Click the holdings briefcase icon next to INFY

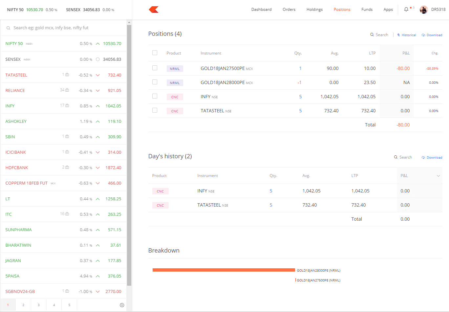pyautogui.click(x=67, y=105)
